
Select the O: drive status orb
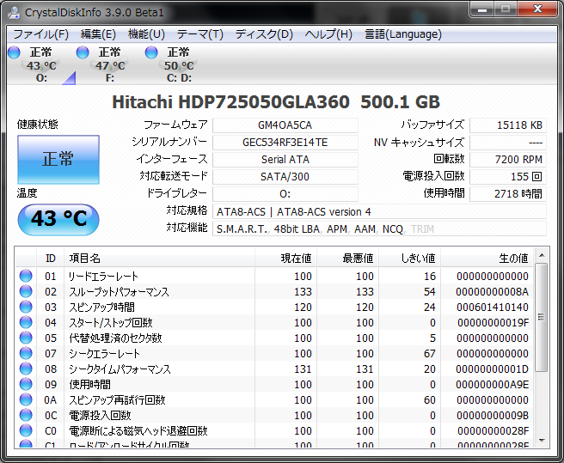(14, 52)
